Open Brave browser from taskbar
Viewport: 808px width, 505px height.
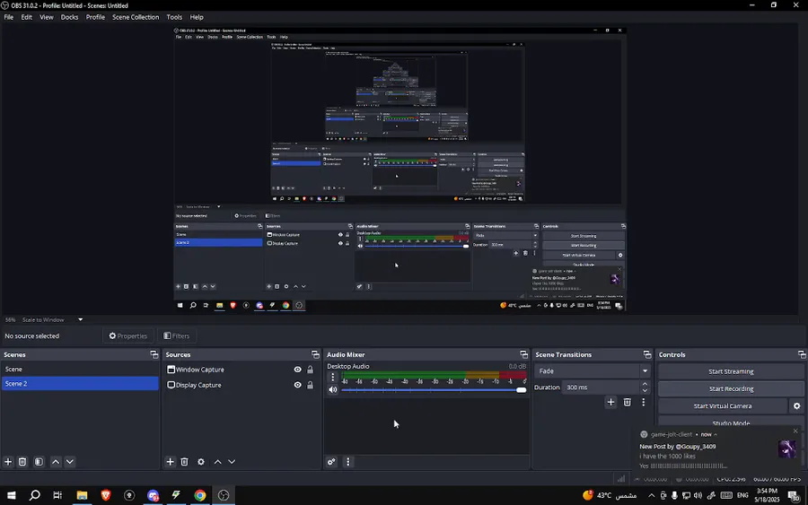coord(106,495)
